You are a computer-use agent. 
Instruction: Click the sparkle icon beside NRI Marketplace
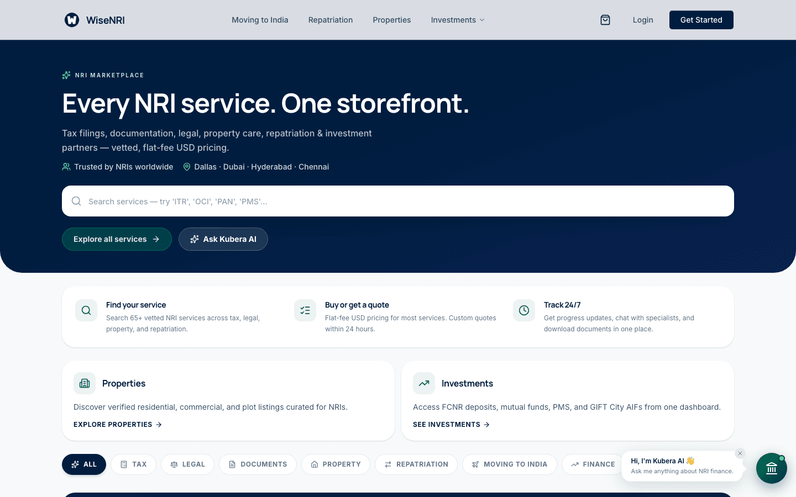point(66,75)
